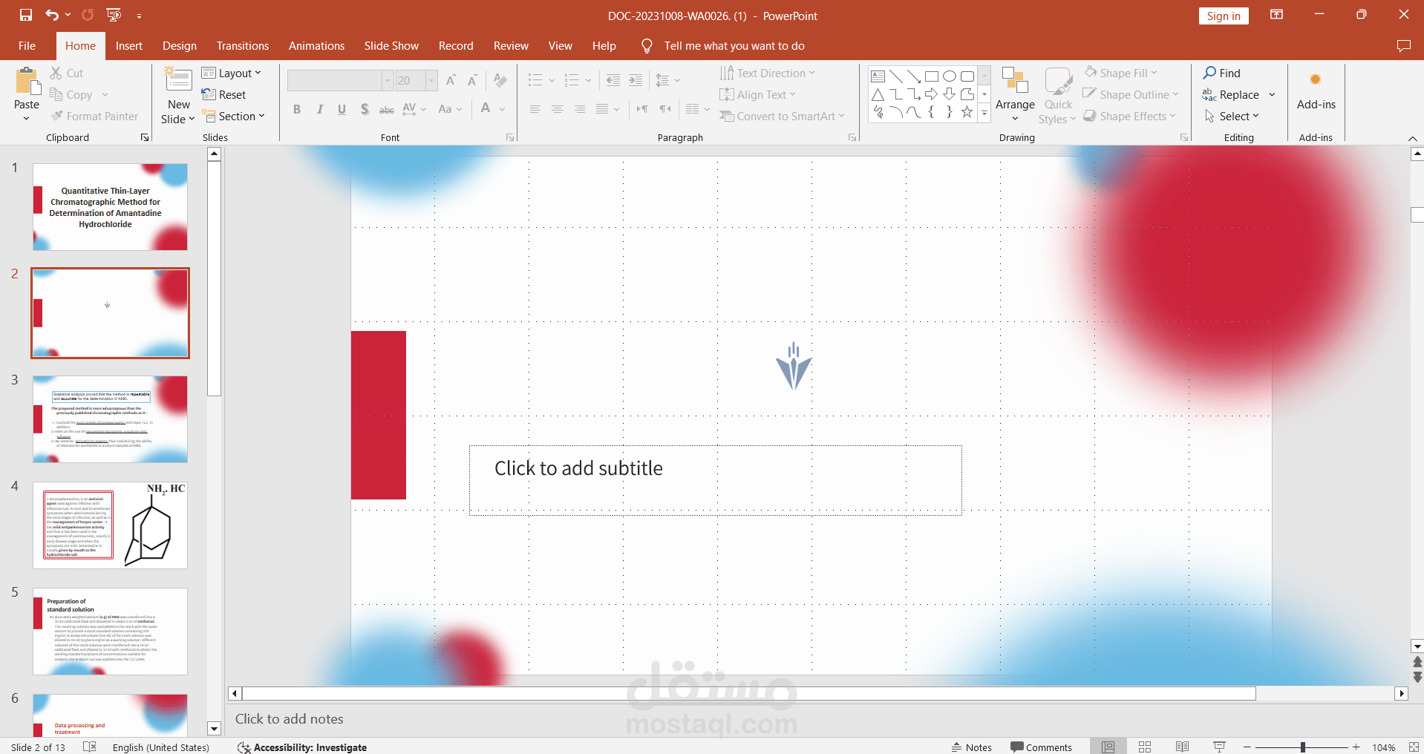Image resolution: width=1424 pixels, height=754 pixels.
Task: Increase the font size
Action: 451,80
